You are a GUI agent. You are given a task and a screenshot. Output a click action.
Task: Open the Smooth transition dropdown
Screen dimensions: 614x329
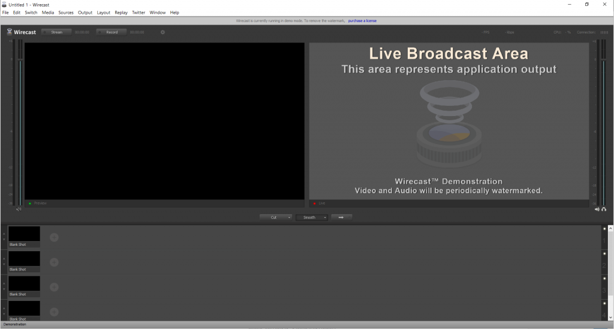[312, 218]
